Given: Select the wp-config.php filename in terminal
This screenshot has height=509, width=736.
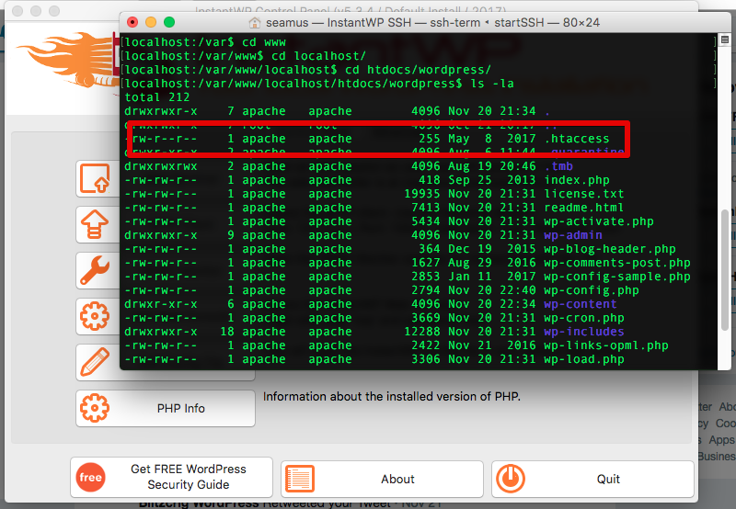Looking at the screenshot, I should pos(592,290).
